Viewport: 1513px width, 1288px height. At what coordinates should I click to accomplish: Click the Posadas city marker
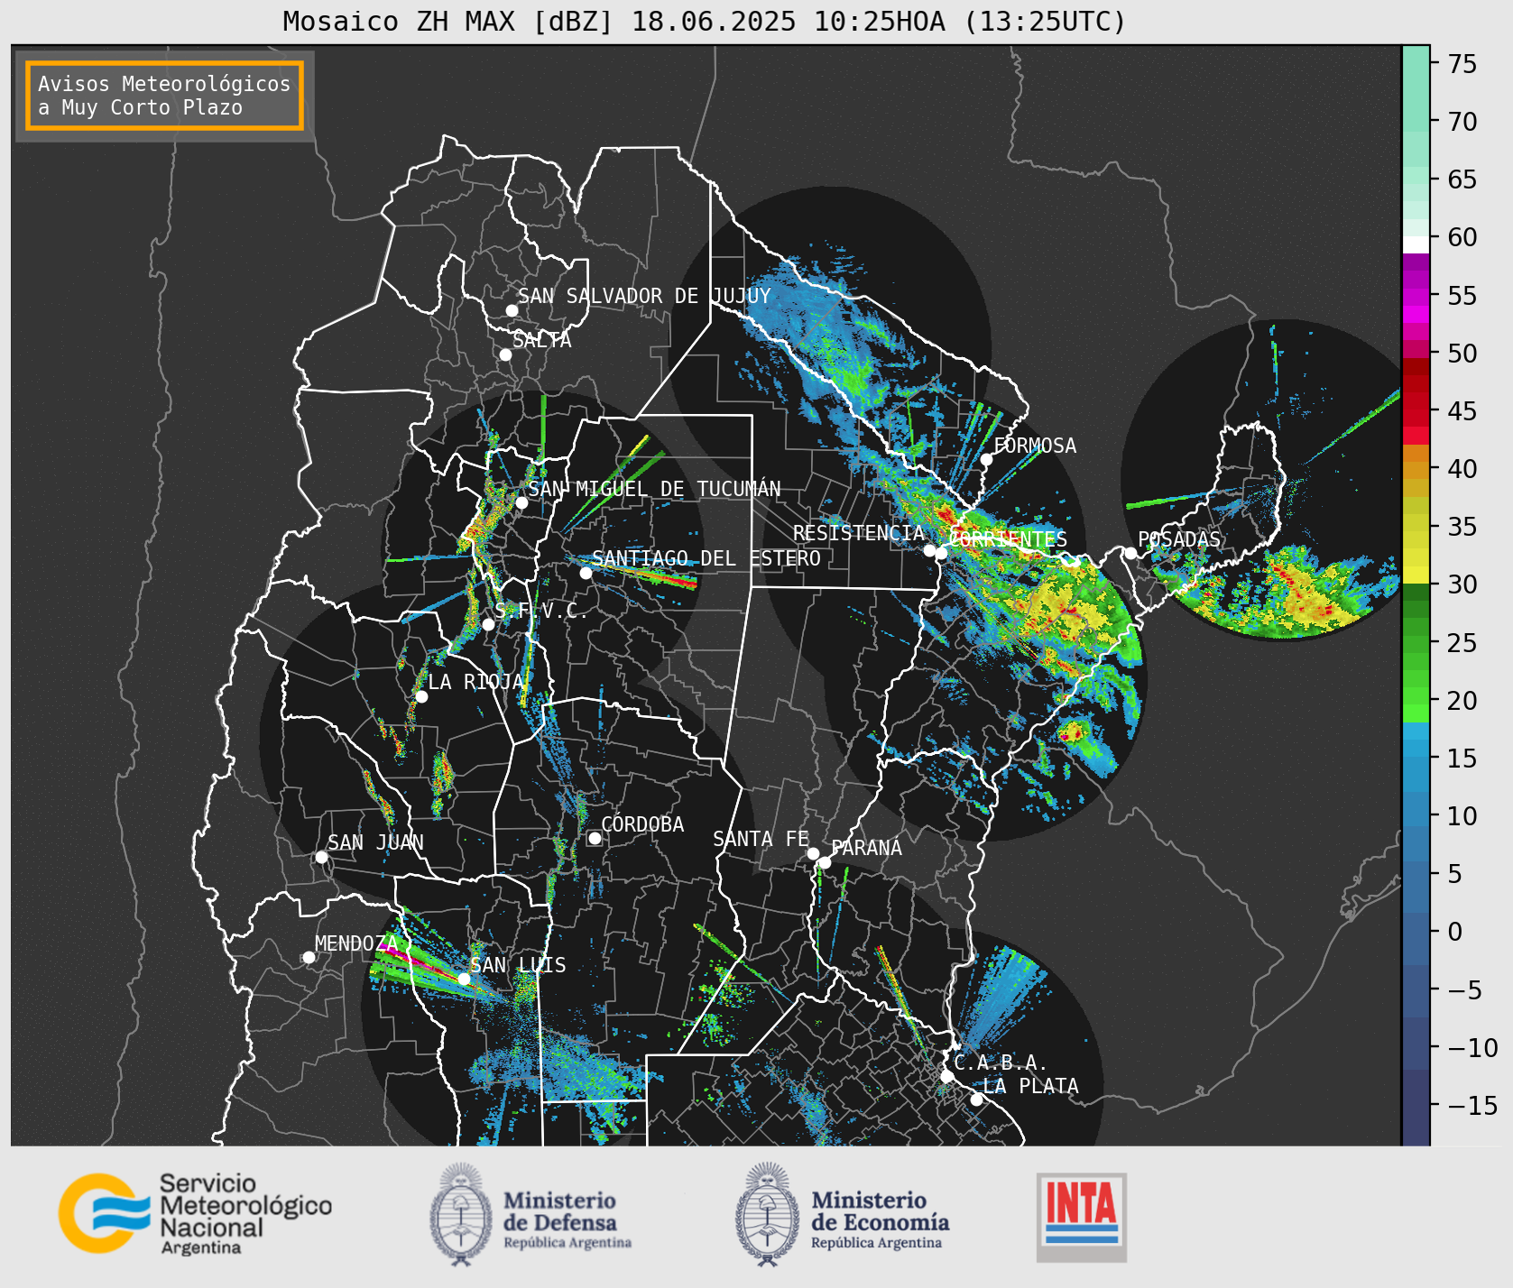coord(1130,553)
